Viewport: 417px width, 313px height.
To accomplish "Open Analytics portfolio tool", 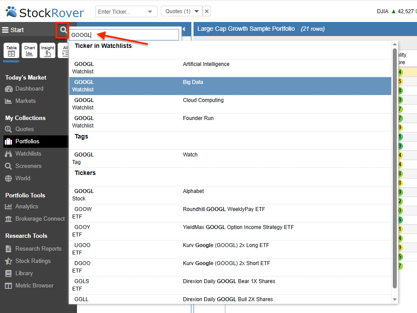I will tap(22, 207).
